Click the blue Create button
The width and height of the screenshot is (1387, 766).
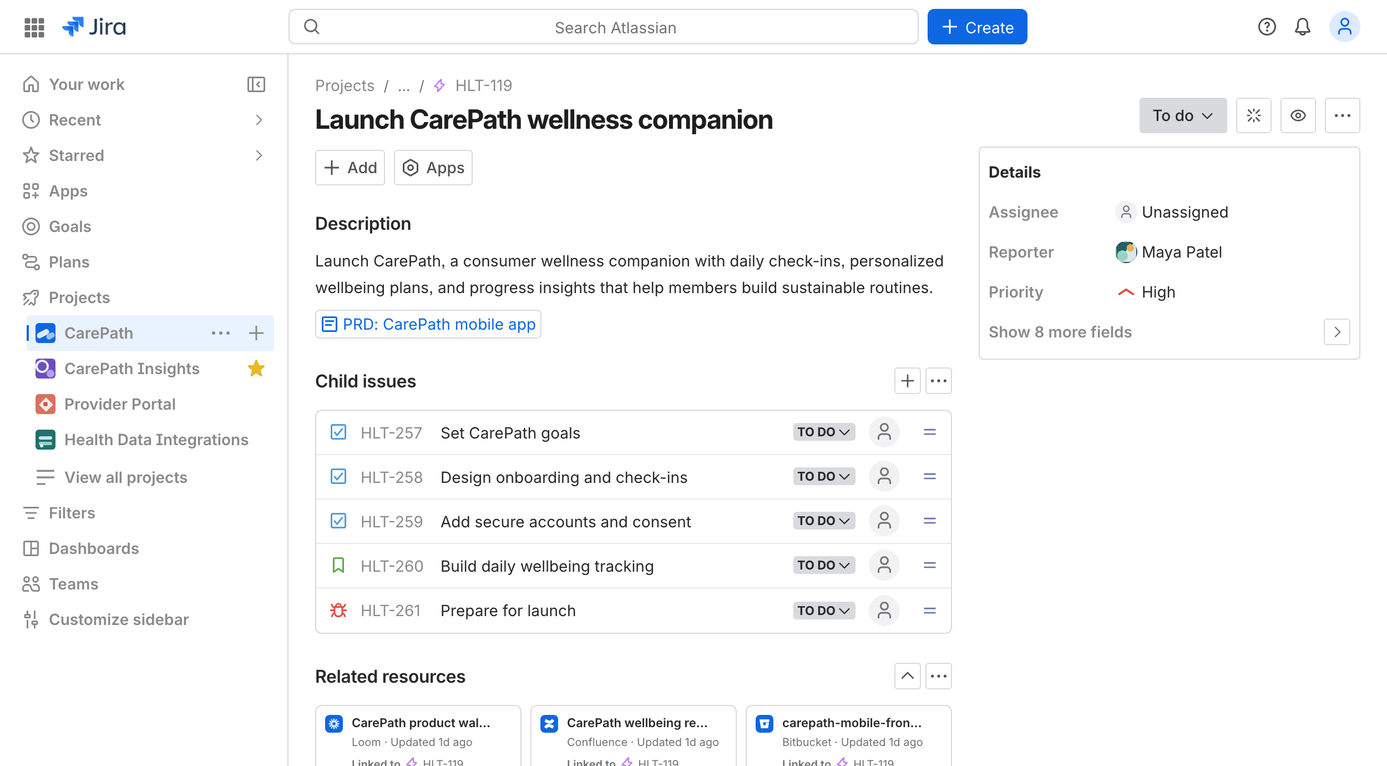(x=977, y=27)
